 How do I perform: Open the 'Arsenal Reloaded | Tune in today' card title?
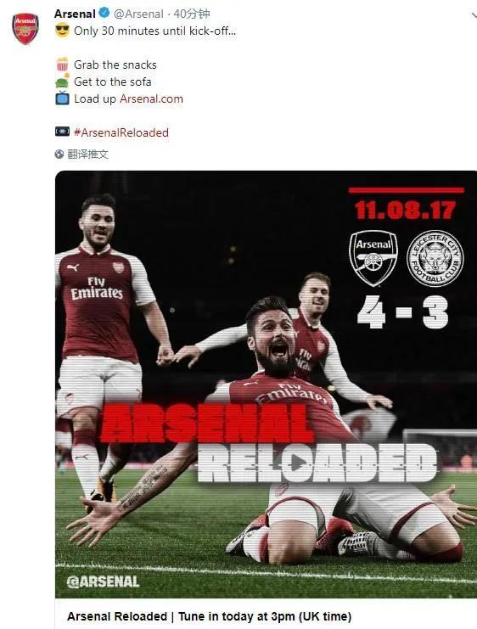tap(209, 616)
